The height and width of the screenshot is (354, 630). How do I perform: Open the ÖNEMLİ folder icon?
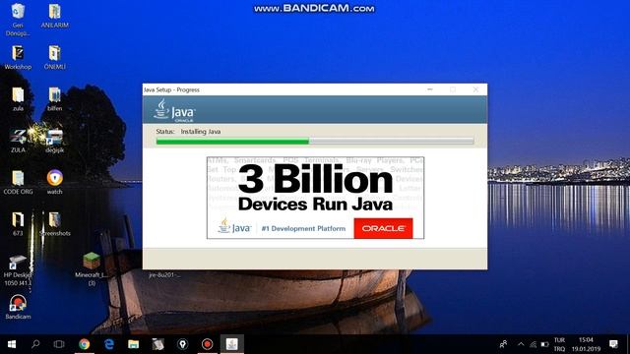coord(55,57)
